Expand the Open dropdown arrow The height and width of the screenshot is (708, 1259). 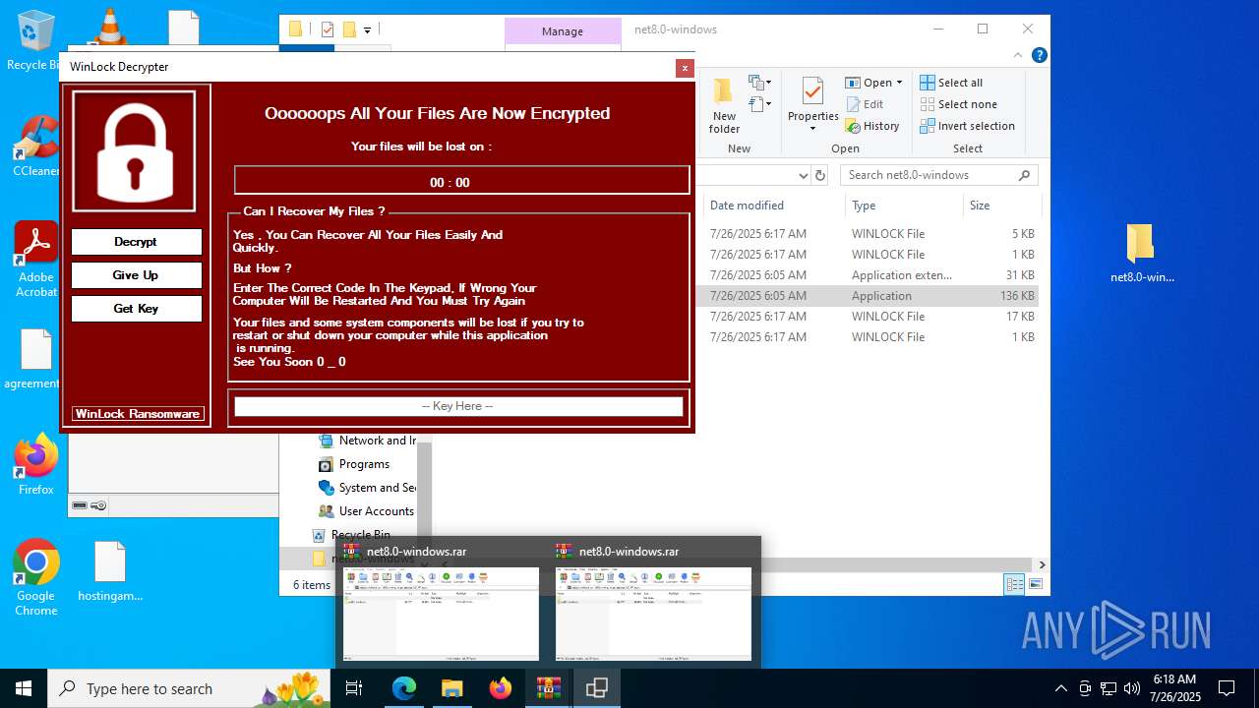pyautogui.click(x=899, y=83)
